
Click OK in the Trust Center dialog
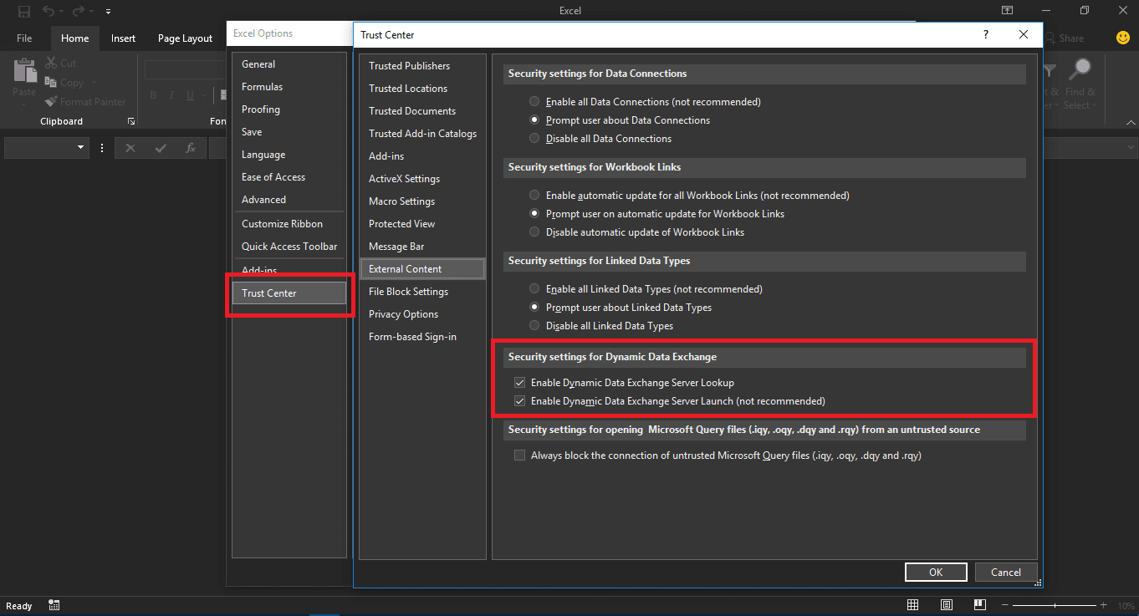click(x=936, y=573)
